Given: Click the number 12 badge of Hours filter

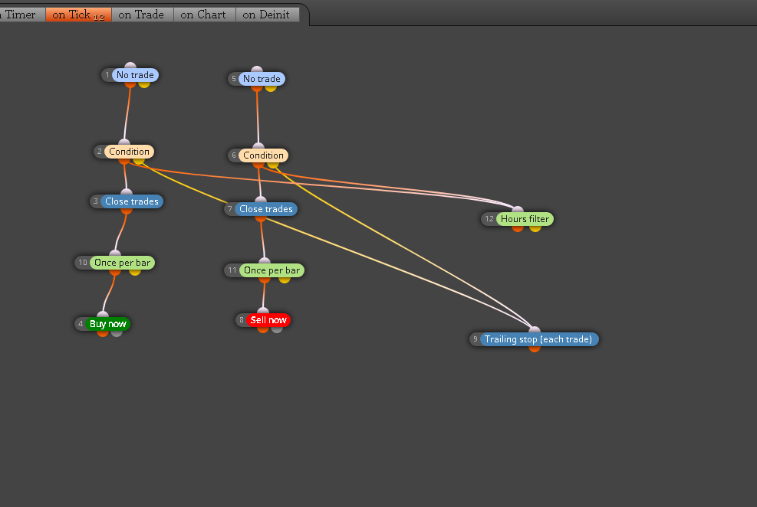Looking at the screenshot, I should click(489, 219).
